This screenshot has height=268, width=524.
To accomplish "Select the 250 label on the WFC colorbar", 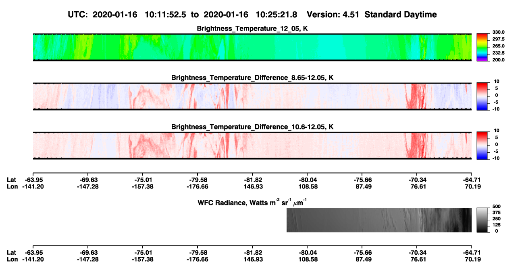I will (496, 219).
